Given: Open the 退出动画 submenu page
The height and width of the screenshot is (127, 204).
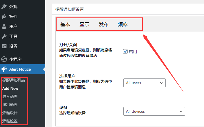Looking at the screenshot, I should (x=10, y=105).
